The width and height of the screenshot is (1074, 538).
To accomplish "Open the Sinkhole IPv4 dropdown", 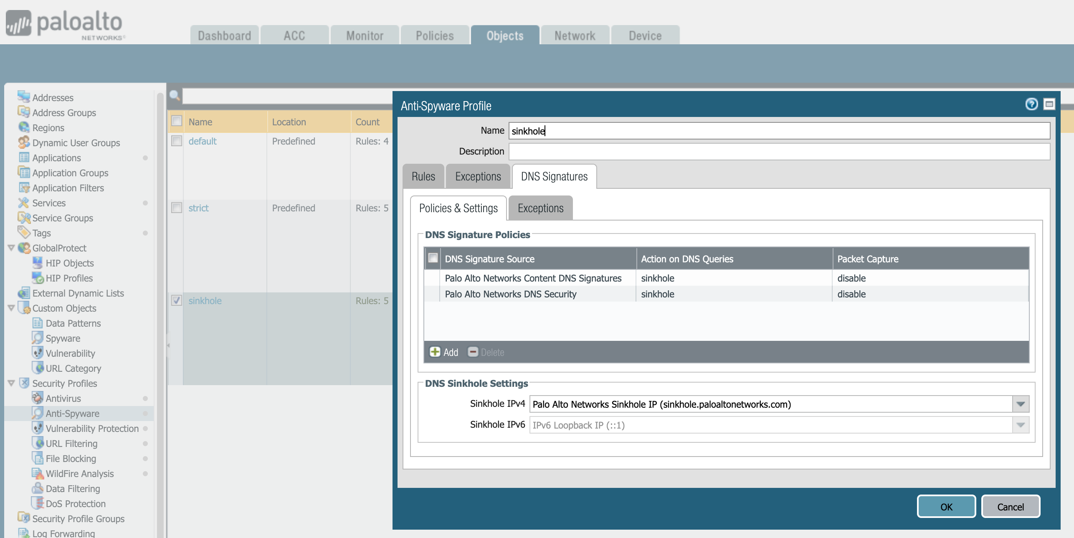I will tap(1020, 403).
